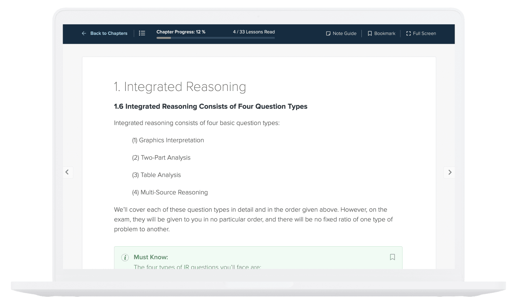Expand the next lesson with the right chevron
Viewport: 519px width, 307px height.
[450, 172]
